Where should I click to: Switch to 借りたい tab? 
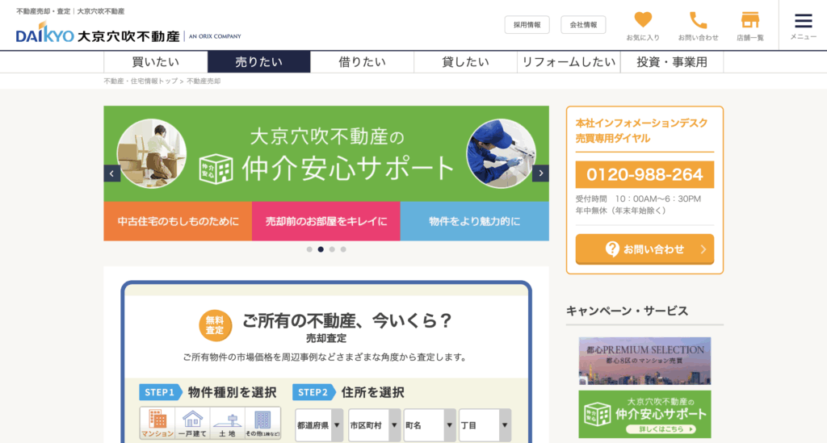coord(362,62)
